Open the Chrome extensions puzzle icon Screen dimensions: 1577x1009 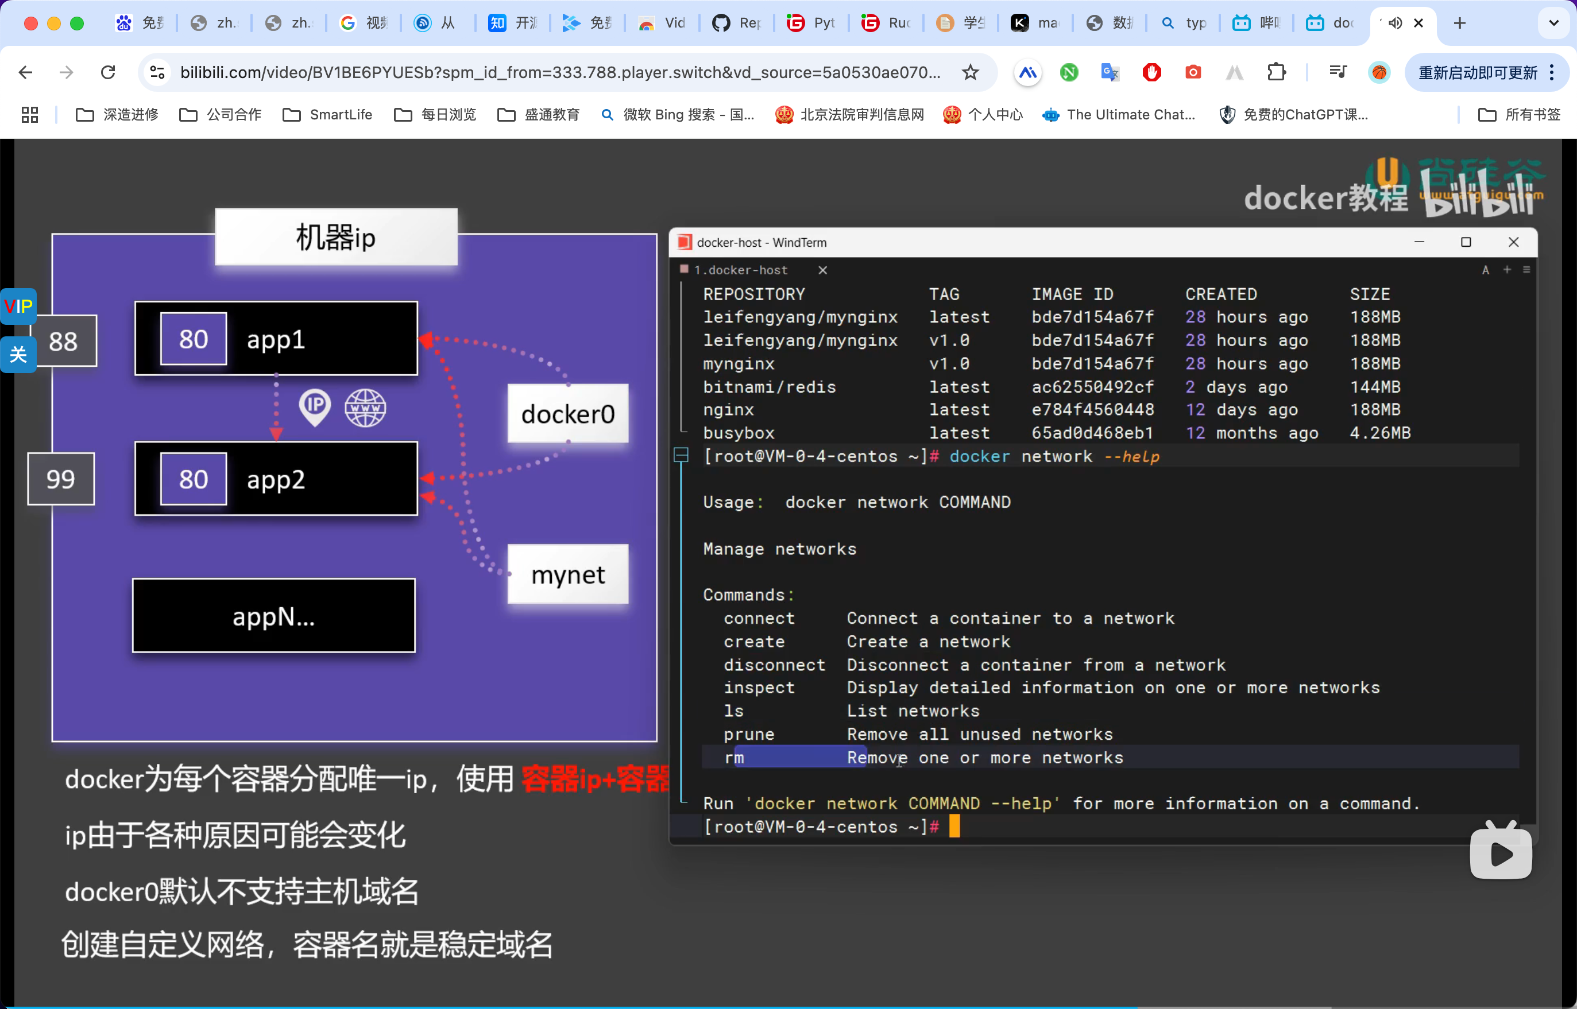1276,72
